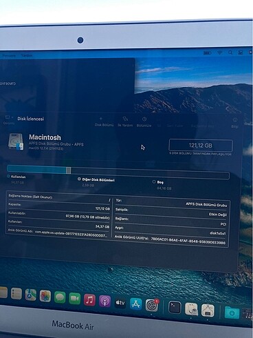Click the blue used segment of storage bar
The height and width of the screenshot is (338, 253).
pos(36,170)
